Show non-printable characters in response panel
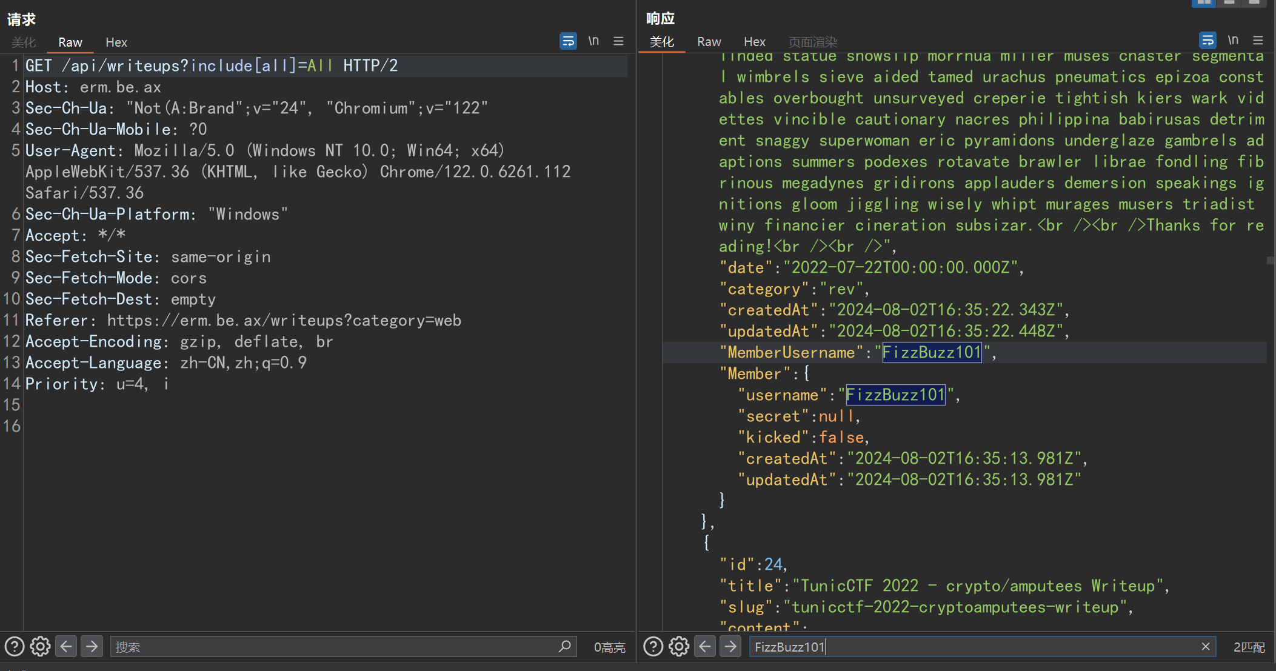The height and width of the screenshot is (671, 1276). [x=1233, y=41]
